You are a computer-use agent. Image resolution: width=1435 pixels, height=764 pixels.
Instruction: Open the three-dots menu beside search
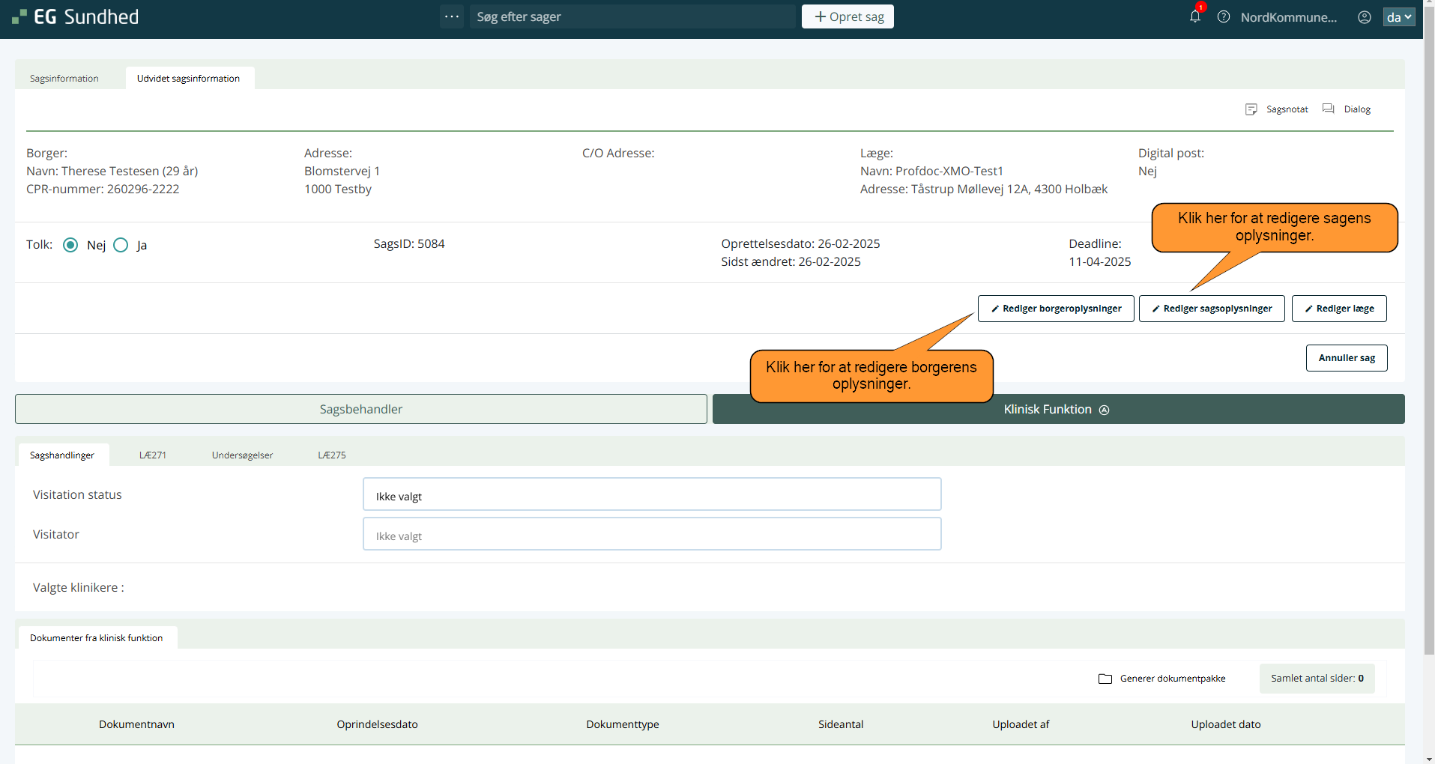click(x=452, y=16)
